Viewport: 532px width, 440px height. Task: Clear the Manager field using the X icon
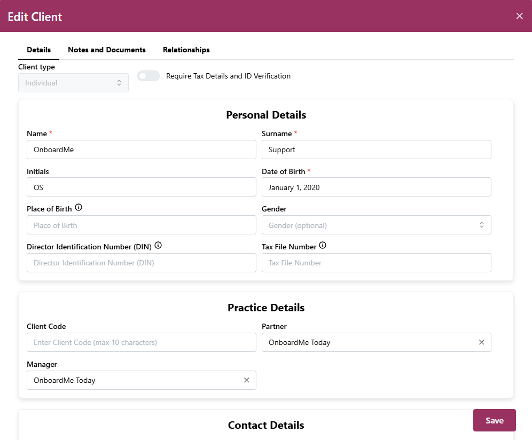pos(246,380)
